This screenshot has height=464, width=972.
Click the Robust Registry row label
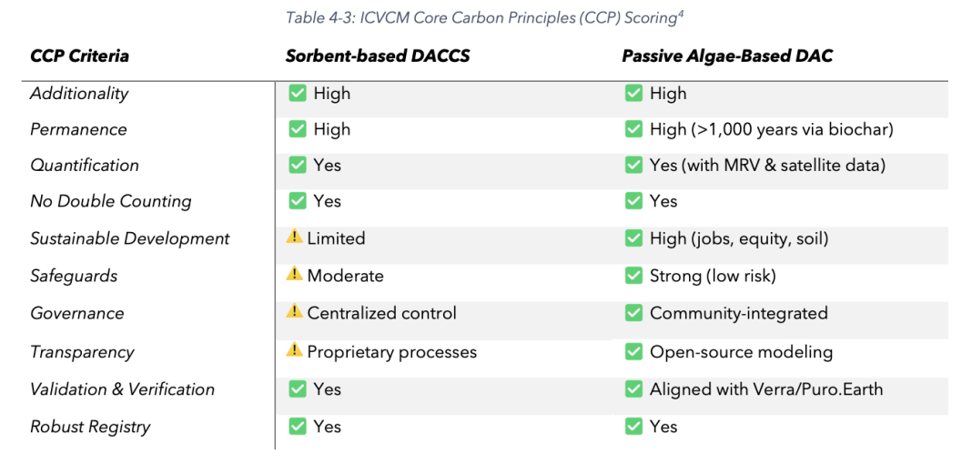(x=90, y=427)
